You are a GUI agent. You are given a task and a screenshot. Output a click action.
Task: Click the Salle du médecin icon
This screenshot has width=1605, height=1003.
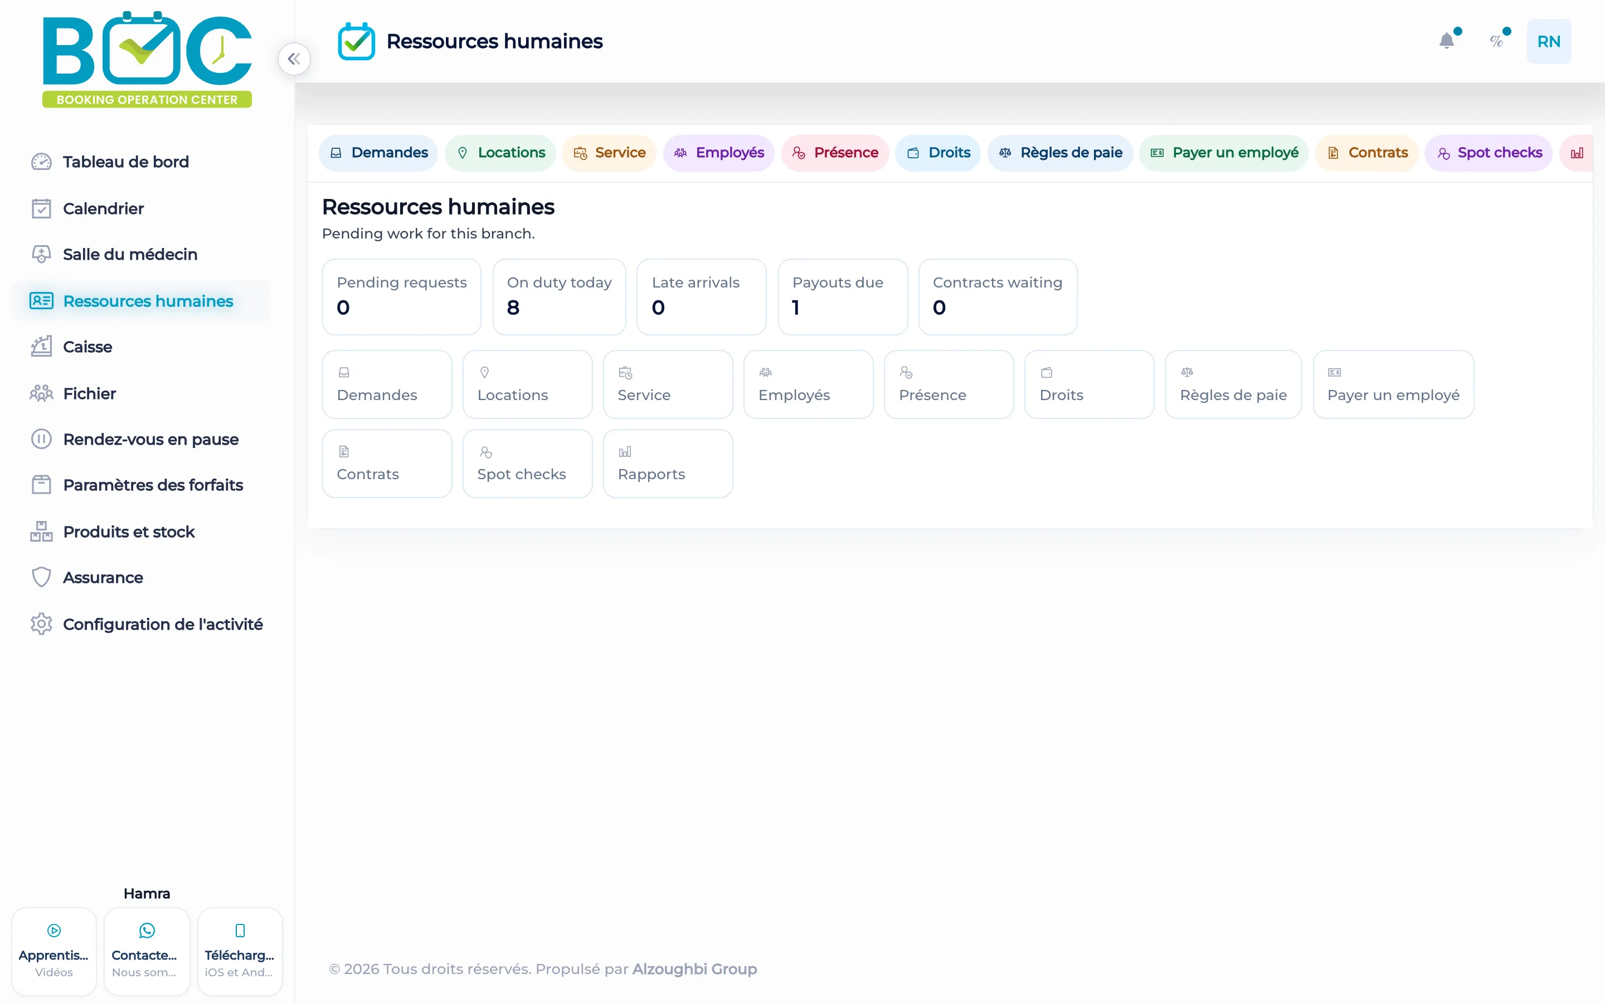click(x=41, y=254)
